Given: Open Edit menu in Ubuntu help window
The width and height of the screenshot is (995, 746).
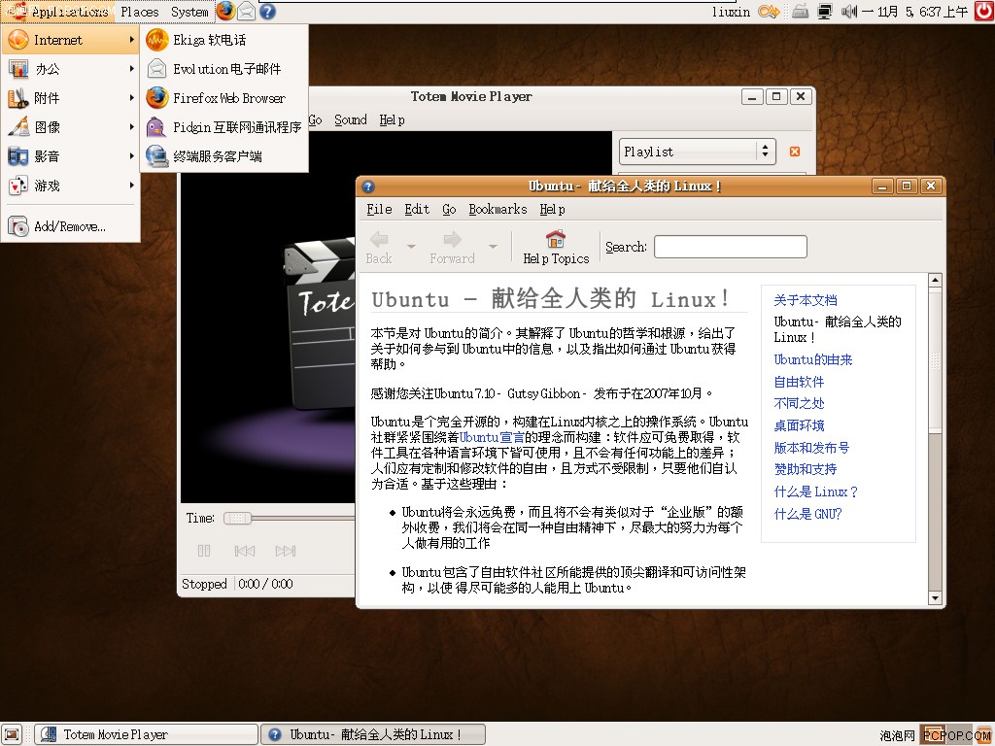Looking at the screenshot, I should pyautogui.click(x=417, y=210).
